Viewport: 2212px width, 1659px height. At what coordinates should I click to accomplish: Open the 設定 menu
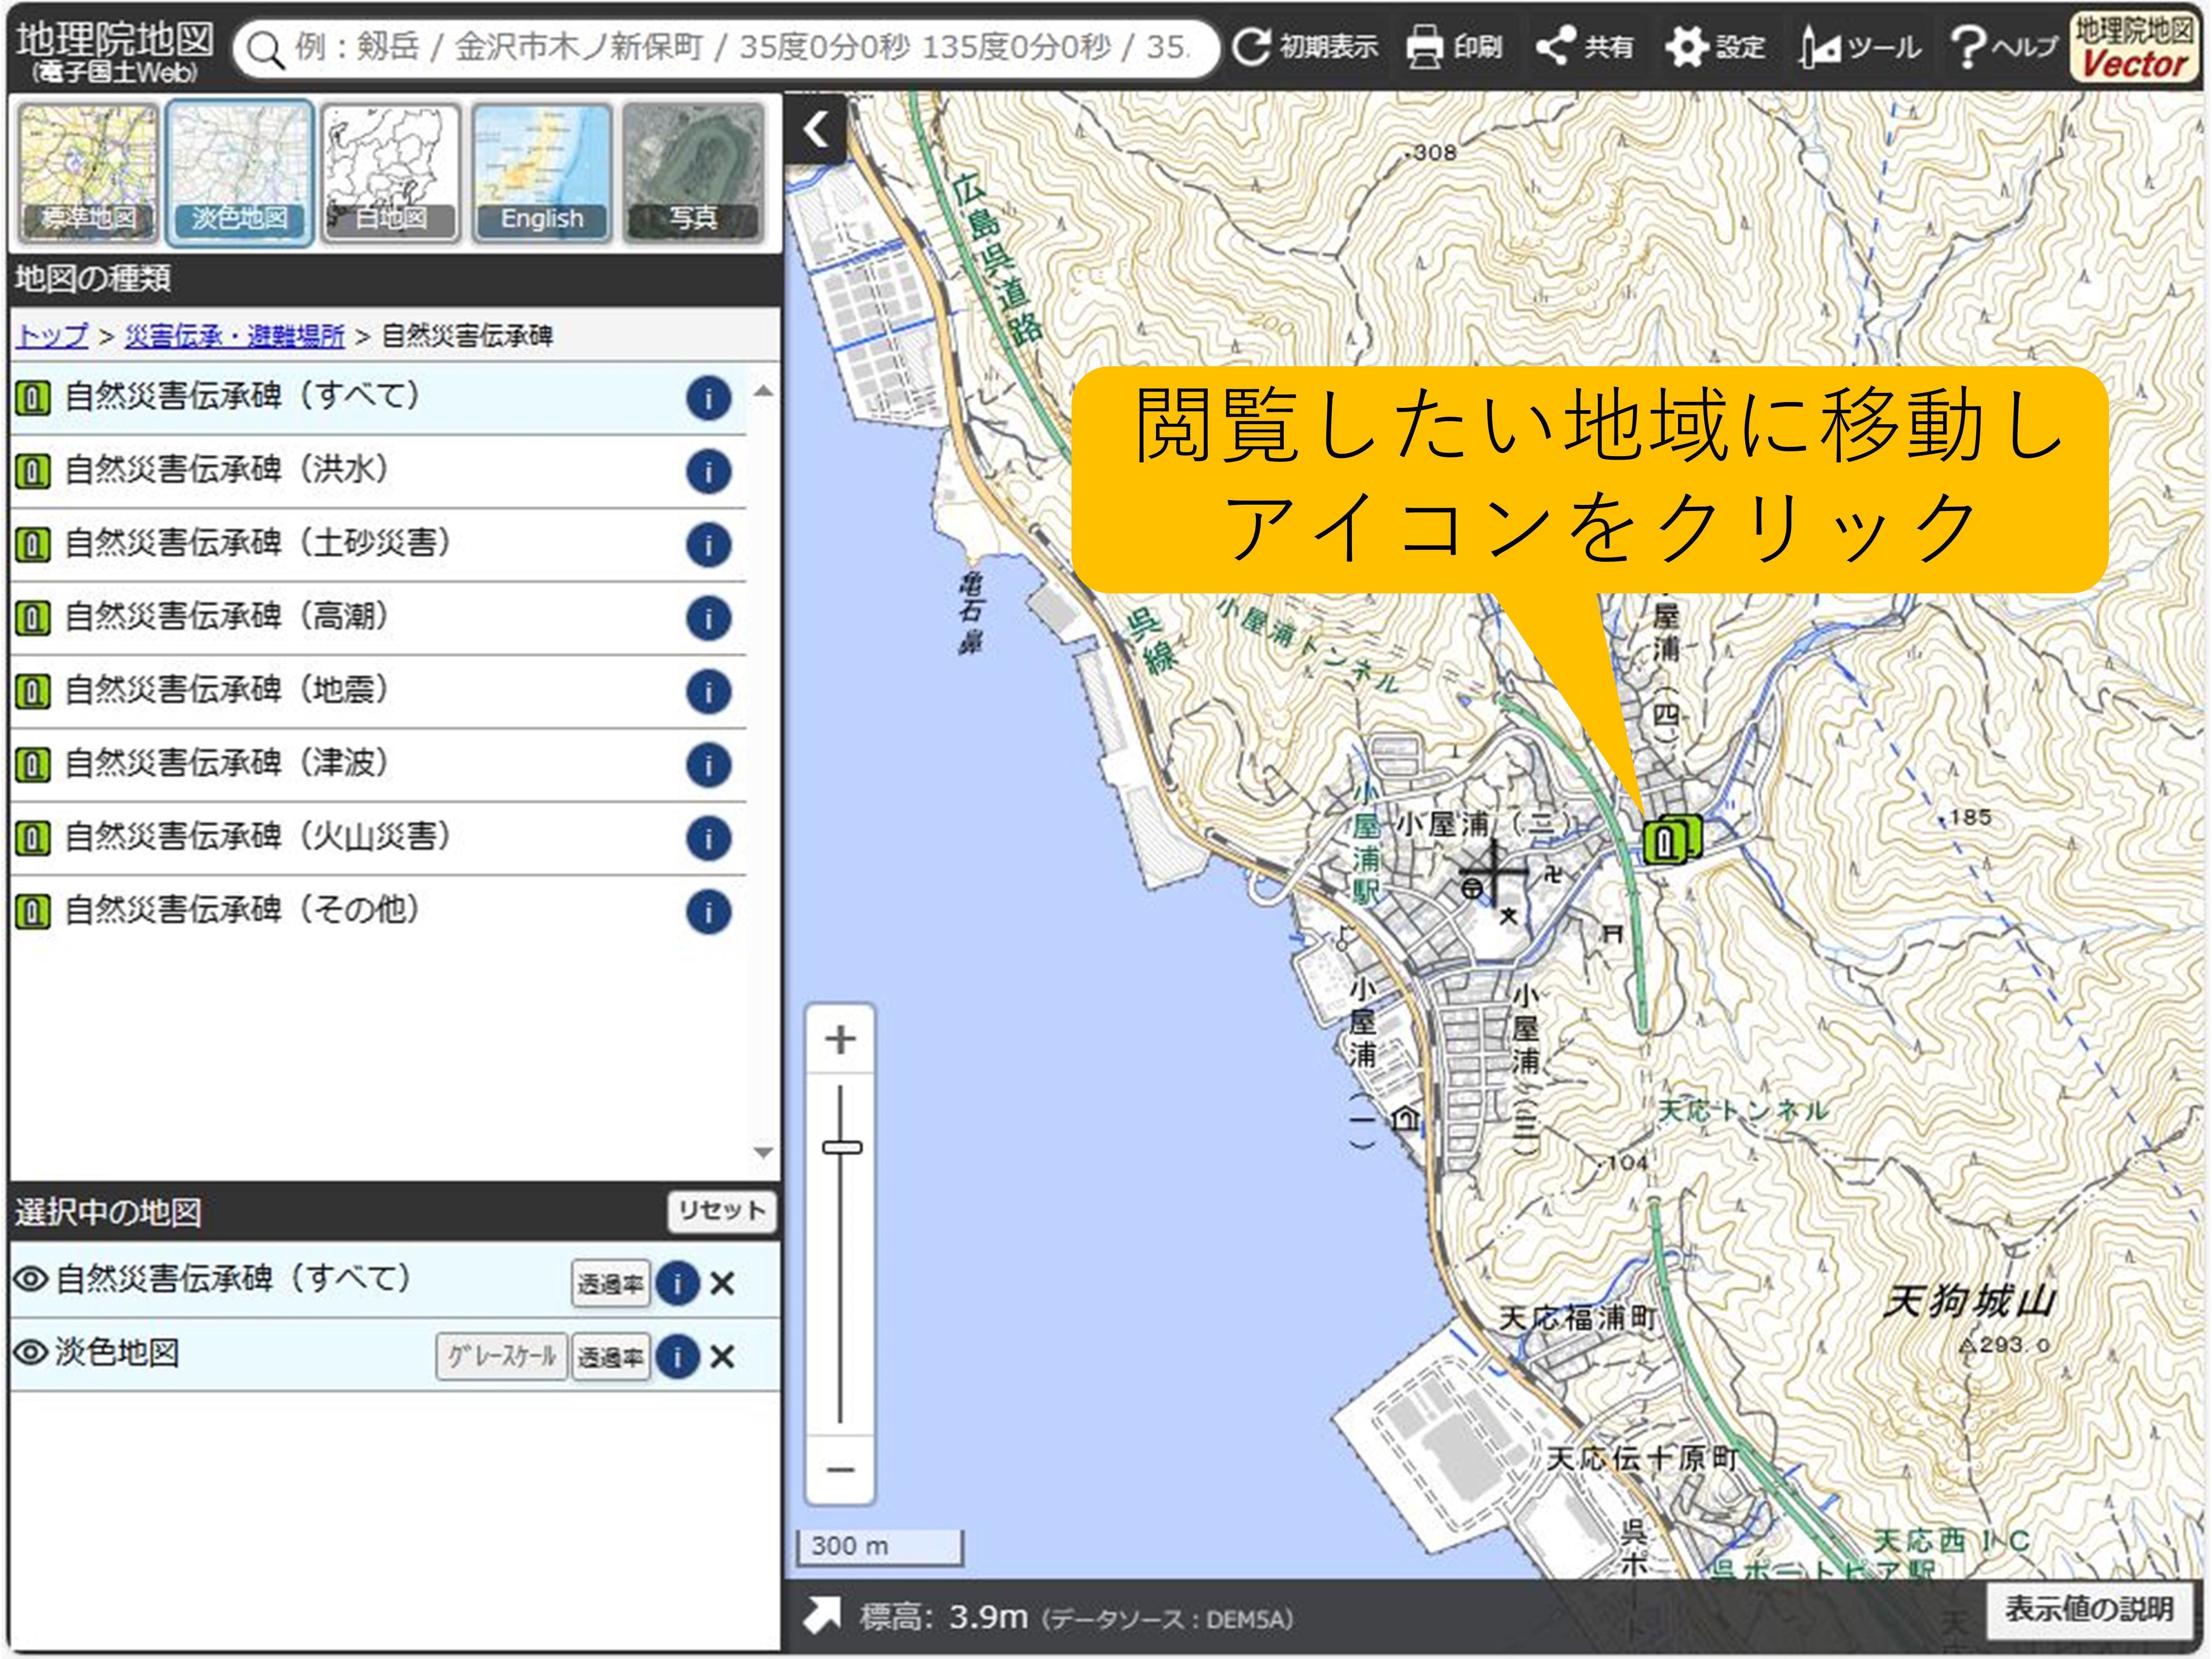1715,47
